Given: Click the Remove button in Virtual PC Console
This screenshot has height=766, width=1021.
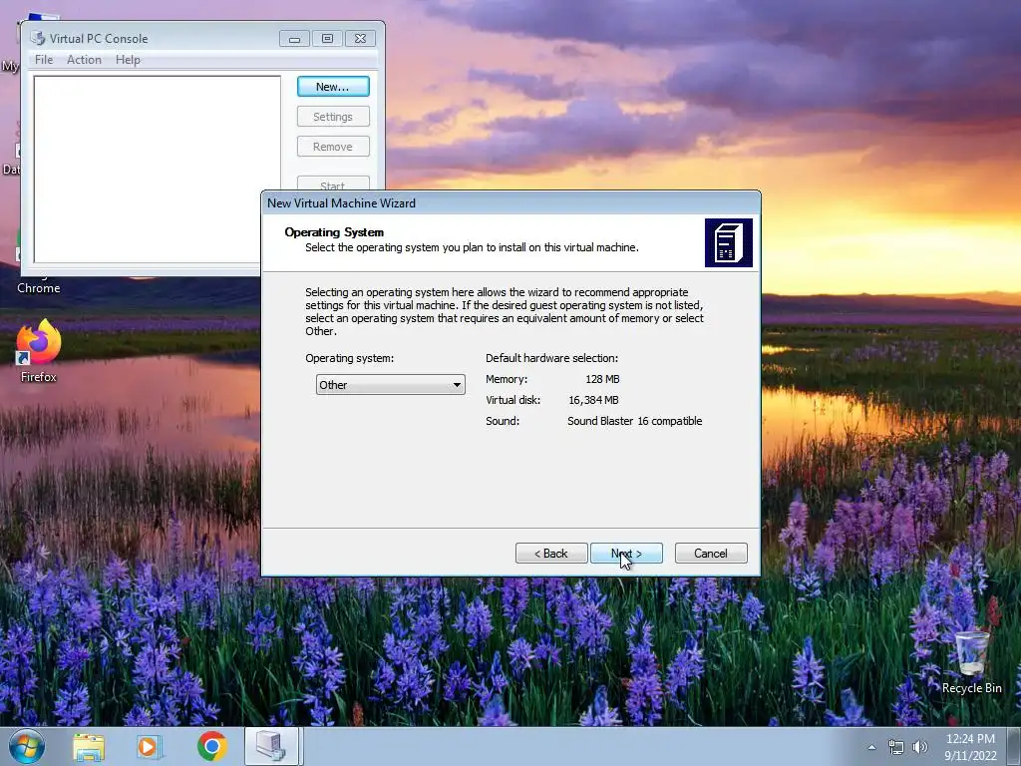Looking at the screenshot, I should pyautogui.click(x=333, y=147).
